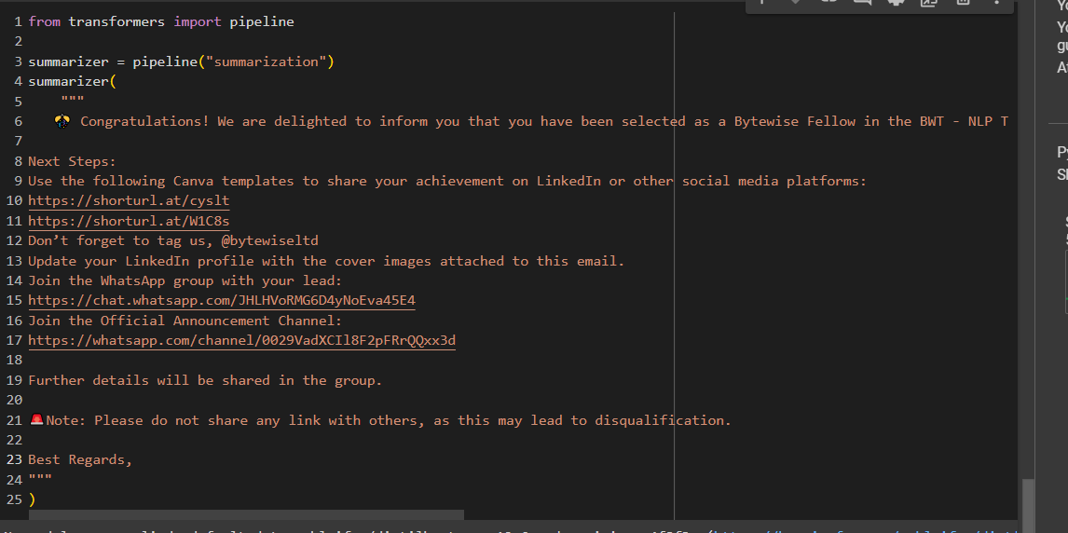Image resolution: width=1068 pixels, height=533 pixels.
Task: Click 'Best Regards,' on line 23
Action: (80, 459)
